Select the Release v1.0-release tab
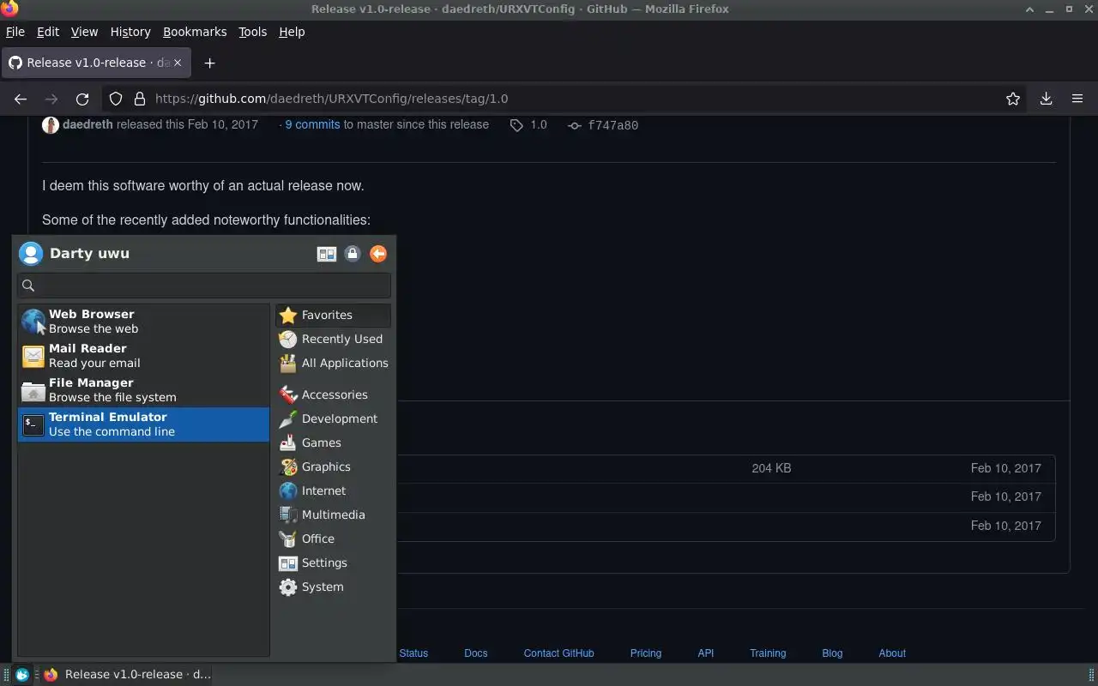 coord(96,63)
